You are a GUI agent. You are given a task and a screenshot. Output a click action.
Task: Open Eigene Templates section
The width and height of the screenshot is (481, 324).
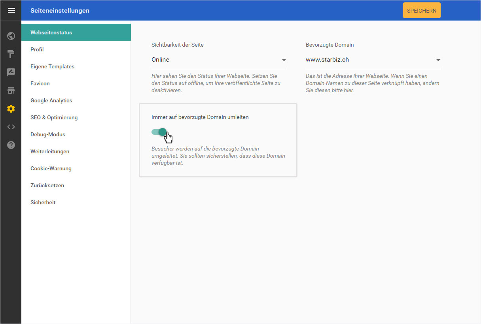pos(76,66)
